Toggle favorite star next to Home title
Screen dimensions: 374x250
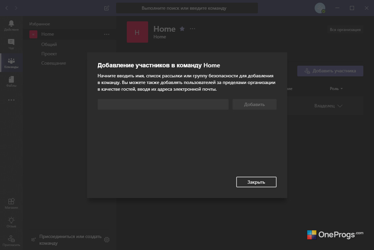coord(182,29)
